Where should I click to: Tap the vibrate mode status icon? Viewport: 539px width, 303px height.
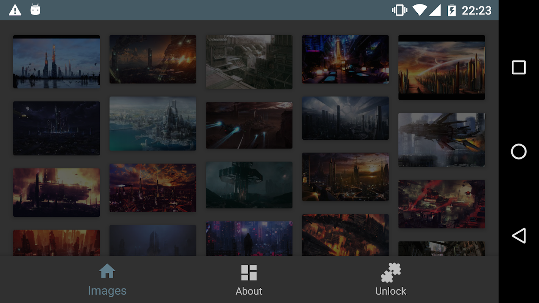(399, 10)
